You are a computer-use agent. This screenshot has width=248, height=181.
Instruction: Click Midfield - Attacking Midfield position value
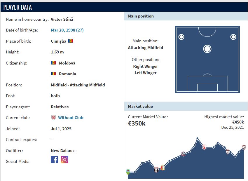(78, 85)
